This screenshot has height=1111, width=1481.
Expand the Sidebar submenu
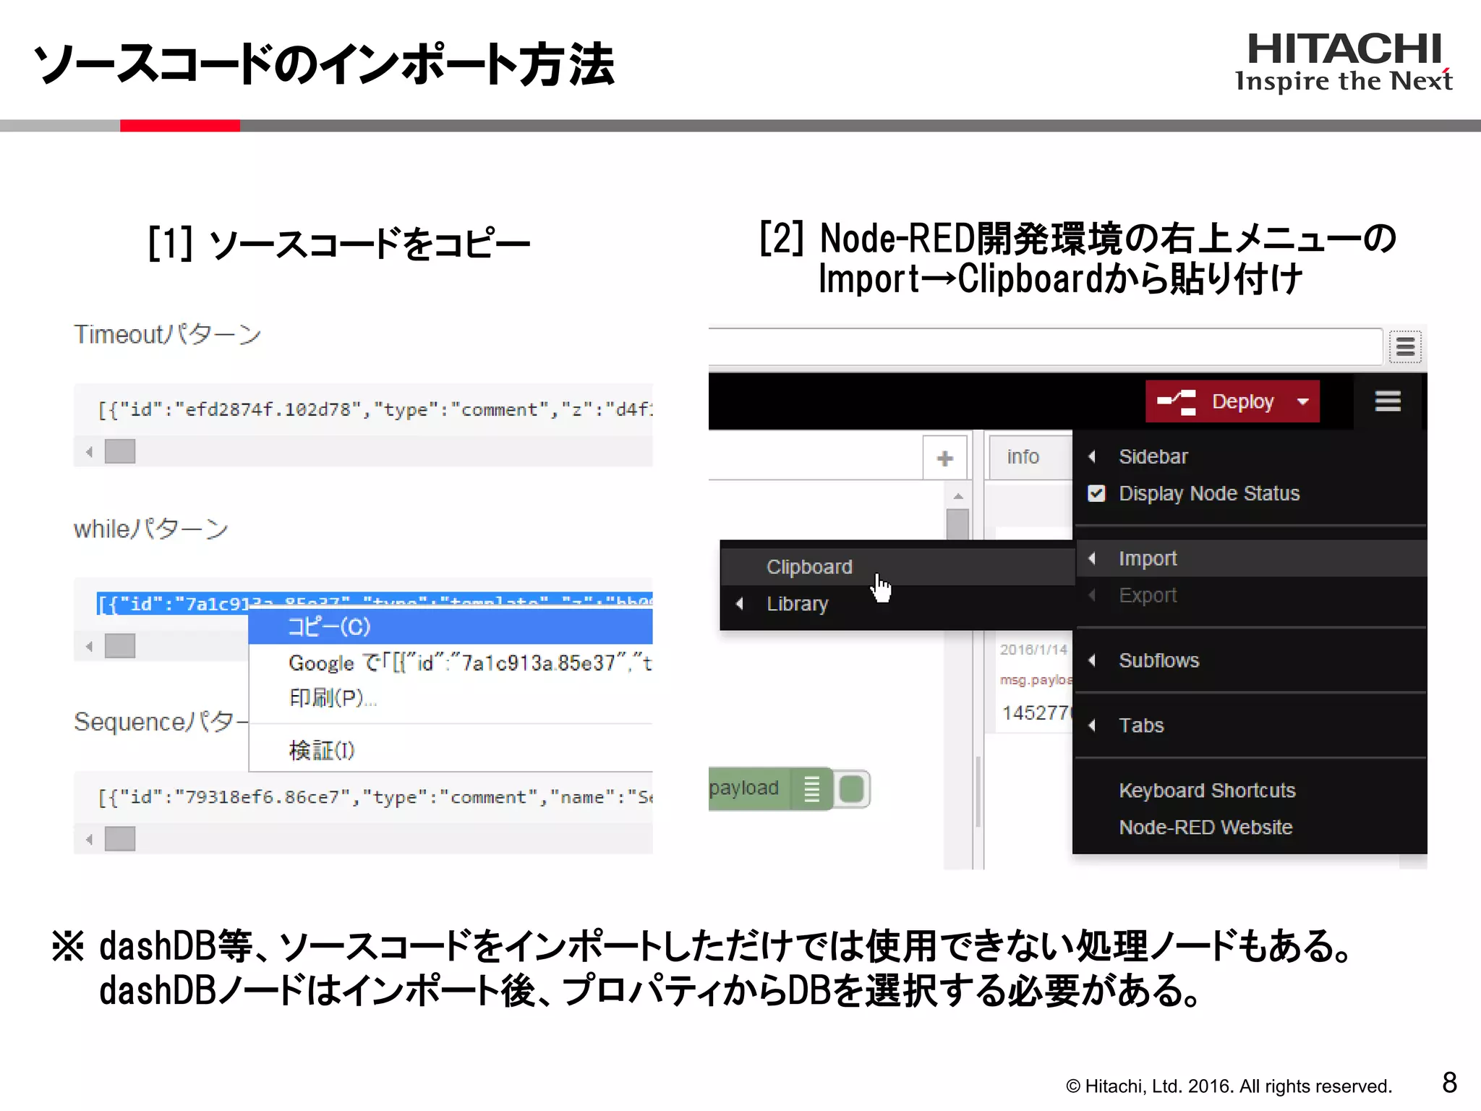click(1251, 456)
